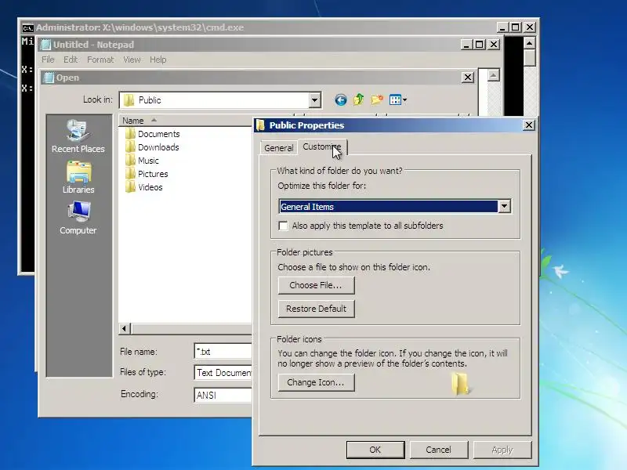Select Libraries in the places sidebar

[x=78, y=178]
